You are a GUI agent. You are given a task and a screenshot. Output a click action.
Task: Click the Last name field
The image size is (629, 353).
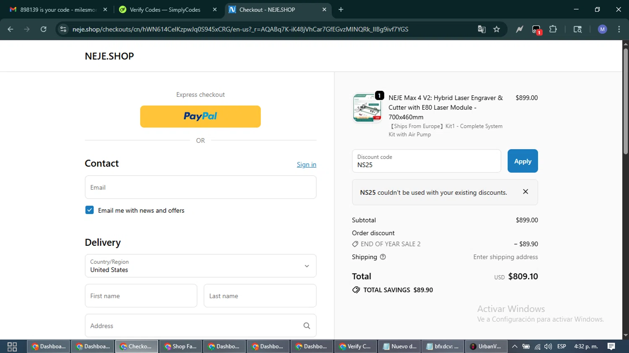[x=260, y=296]
